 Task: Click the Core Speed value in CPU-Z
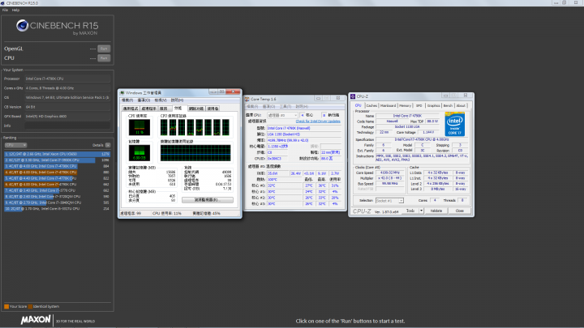(389, 173)
